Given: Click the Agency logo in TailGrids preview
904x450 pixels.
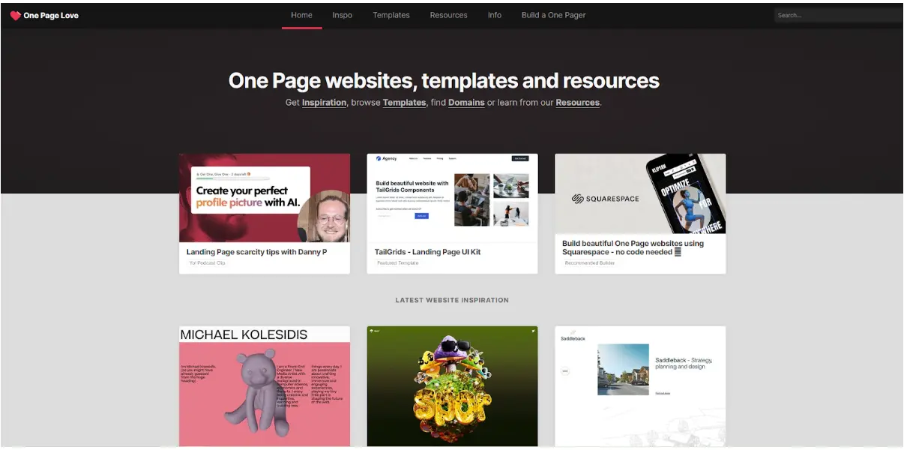Looking at the screenshot, I should [387, 159].
